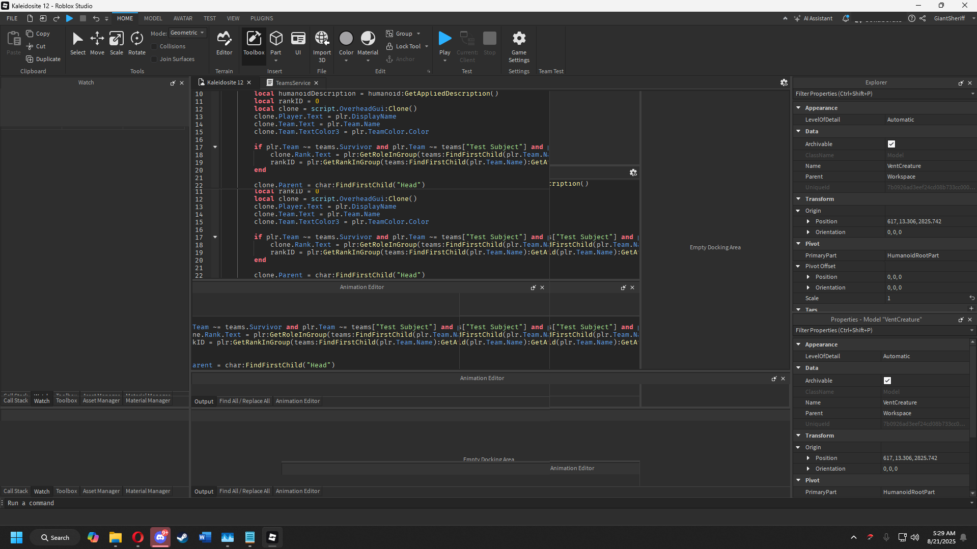Toggle the Join Surfaces checkbox
This screenshot has height=549, width=977.
click(x=154, y=59)
